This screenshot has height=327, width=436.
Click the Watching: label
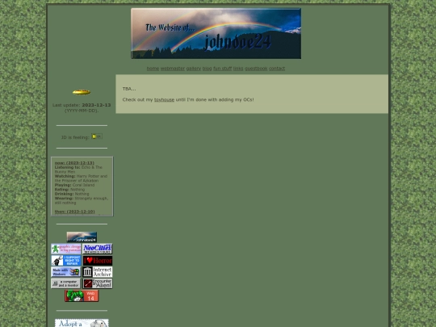[x=65, y=176]
